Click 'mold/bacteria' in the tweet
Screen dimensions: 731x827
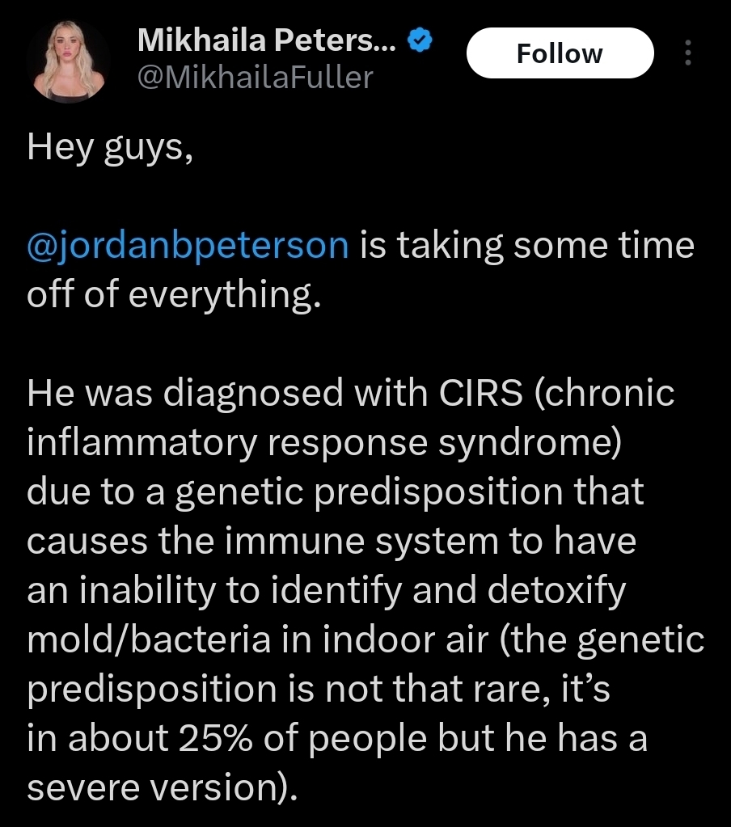(148, 639)
